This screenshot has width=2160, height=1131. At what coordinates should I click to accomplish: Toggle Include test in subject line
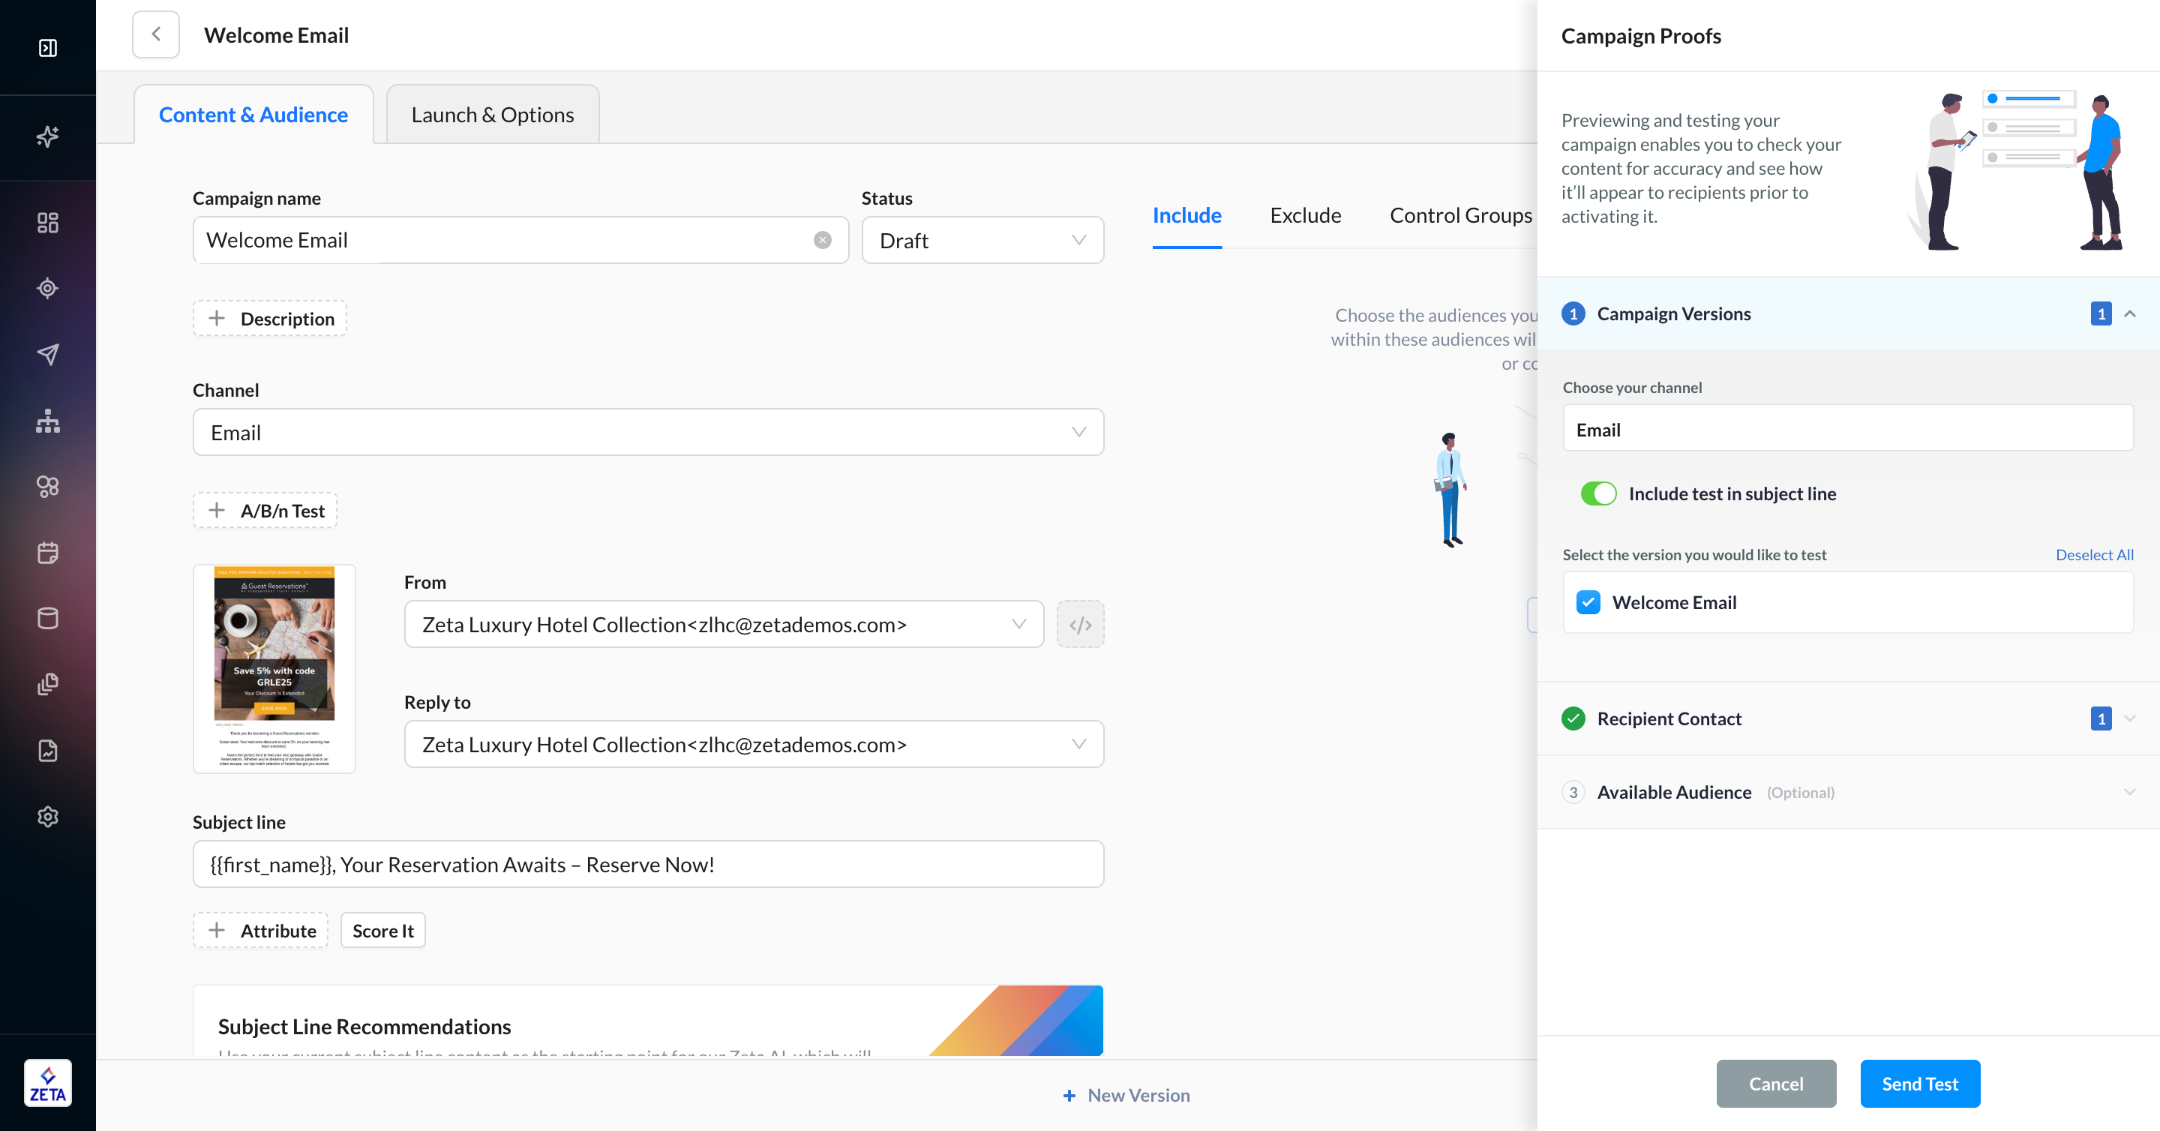pos(1598,493)
